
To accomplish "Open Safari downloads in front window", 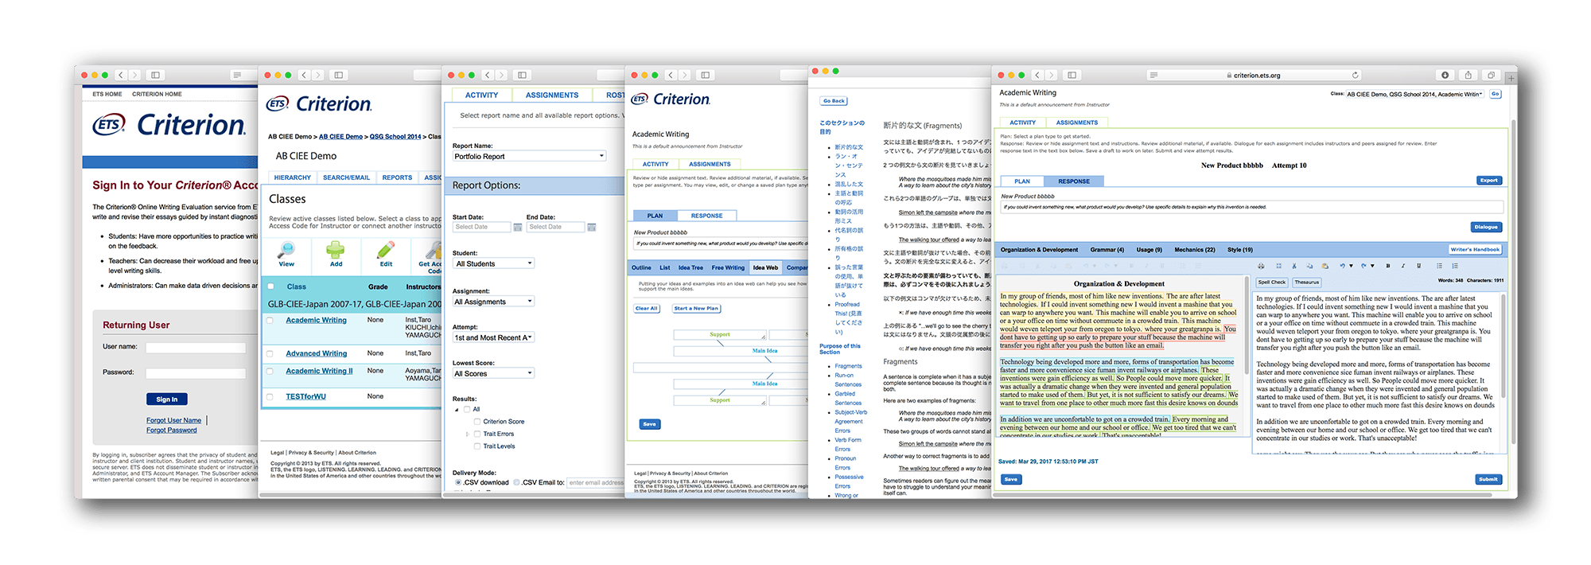I will (x=1445, y=75).
